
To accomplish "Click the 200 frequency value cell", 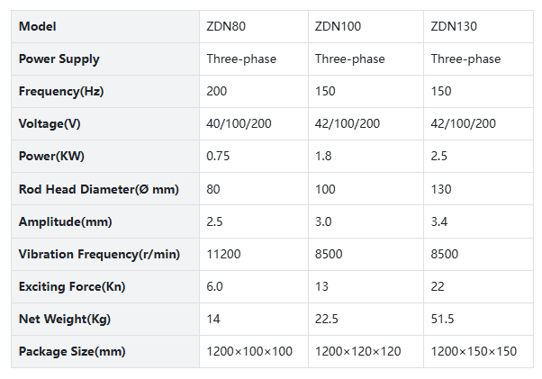I will [217, 91].
